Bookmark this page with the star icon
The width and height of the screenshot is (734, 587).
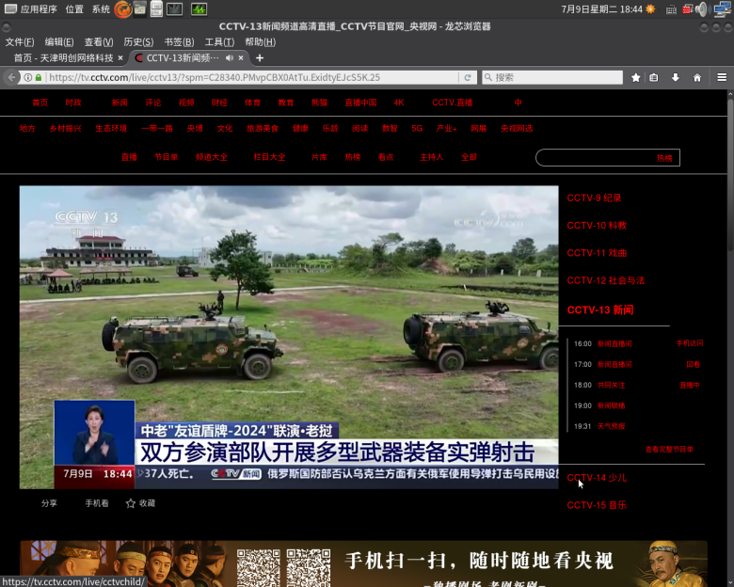click(x=636, y=78)
